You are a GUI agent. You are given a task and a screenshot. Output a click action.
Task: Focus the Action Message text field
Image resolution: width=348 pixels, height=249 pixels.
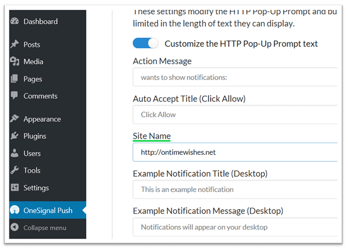pos(235,77)
